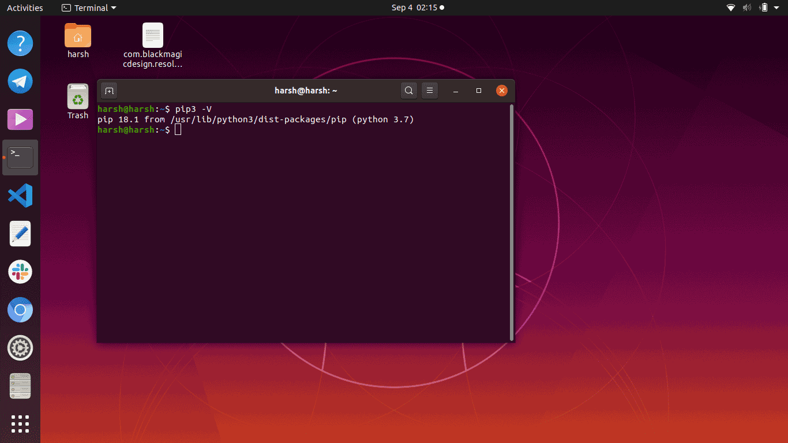Image resolution: width=788 pixels, height=443 pixels.
Task: Click the 'pip3 -V' command text
Action: point(193,109)
